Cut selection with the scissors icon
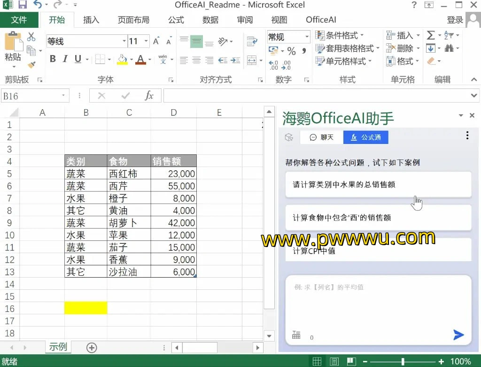Viewport: 481px width, 367px height. pos(31,37)
